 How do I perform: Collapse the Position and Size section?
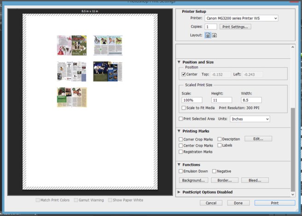click(x=179, y=62)
